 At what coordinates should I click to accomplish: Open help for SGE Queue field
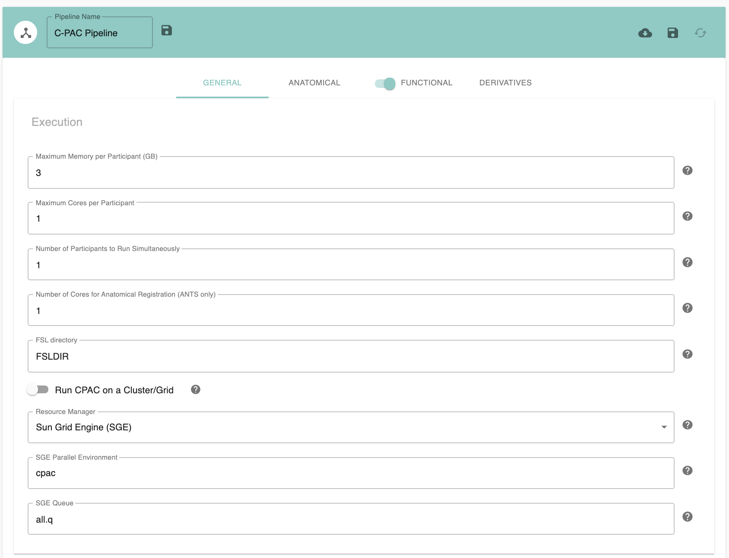pos(687,517)
